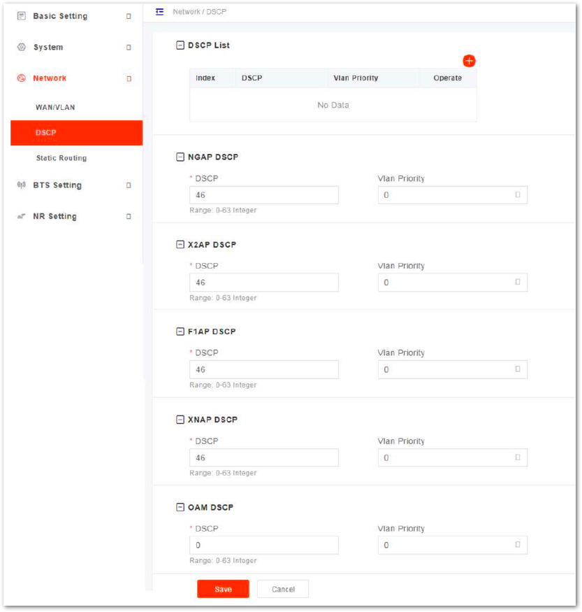The height and width of the screenshot is (612, 582).
Task: Open Static Routing submenu
Action: pyautogui.click(x=61, y=158)
